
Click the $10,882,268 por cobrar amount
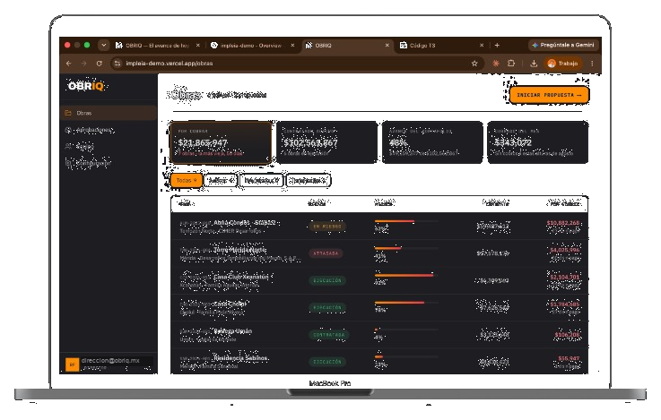coord(562,223)
